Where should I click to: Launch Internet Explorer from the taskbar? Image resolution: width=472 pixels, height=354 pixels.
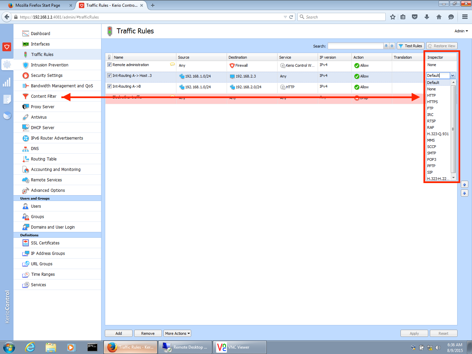[30, 347]
